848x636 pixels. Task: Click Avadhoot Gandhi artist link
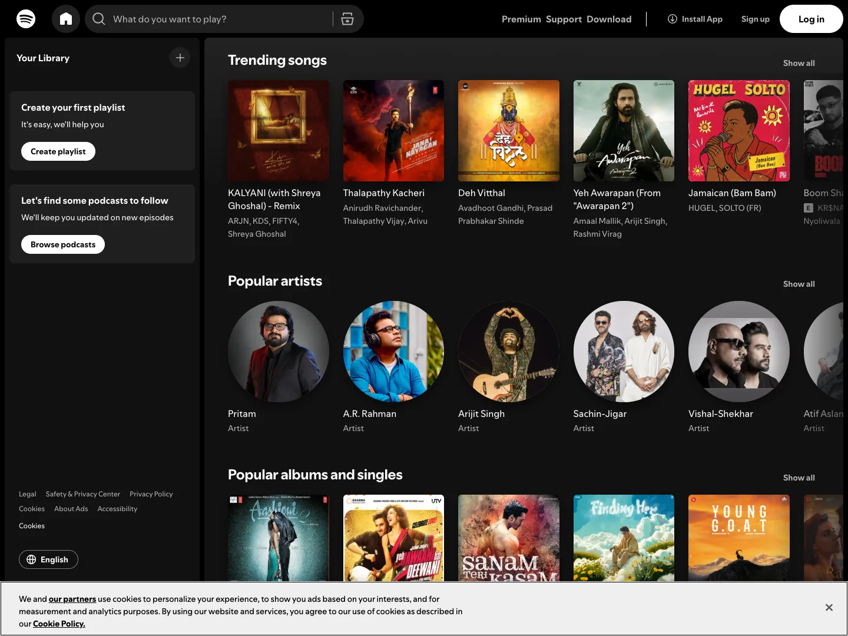pyautogui.click(x=491, y=208)
